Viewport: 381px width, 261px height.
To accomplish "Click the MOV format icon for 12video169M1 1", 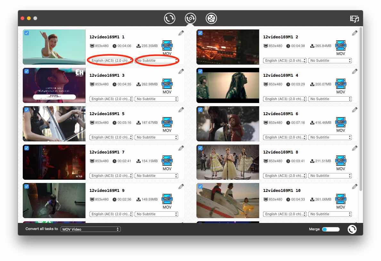I will 167,45.
